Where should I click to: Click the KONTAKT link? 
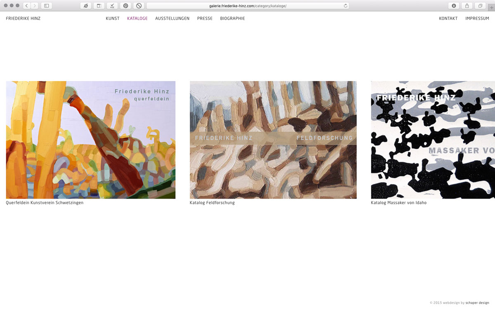(448, 19)
